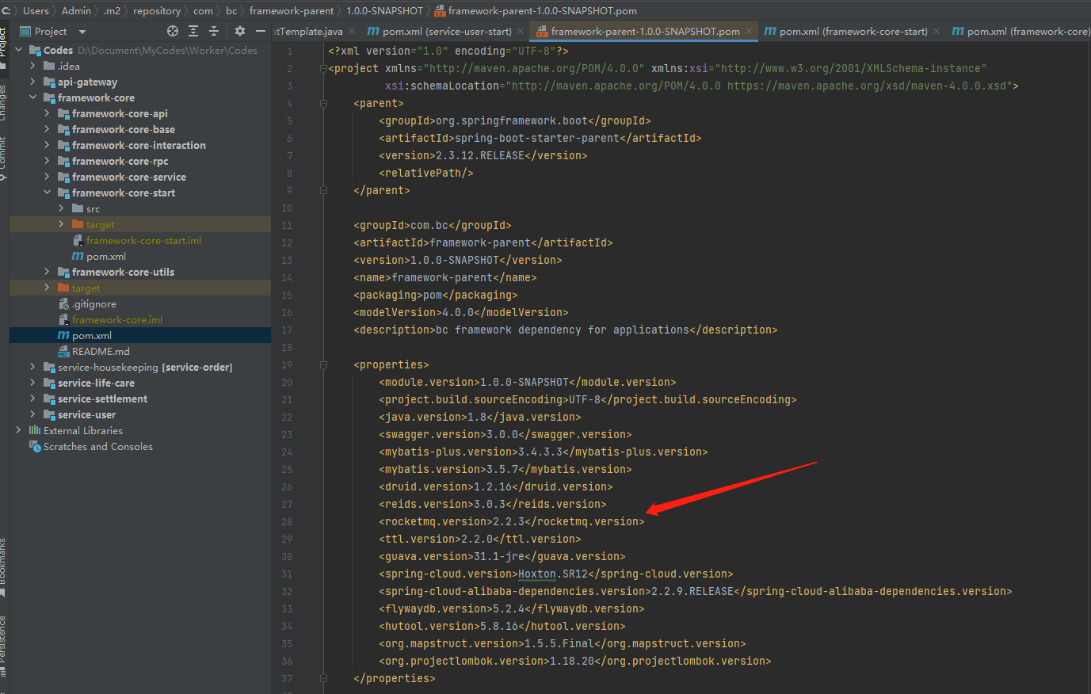Select the highlighted pom.xml under framework-core
Screen dimensions: 1091x694
coord(140,335)
